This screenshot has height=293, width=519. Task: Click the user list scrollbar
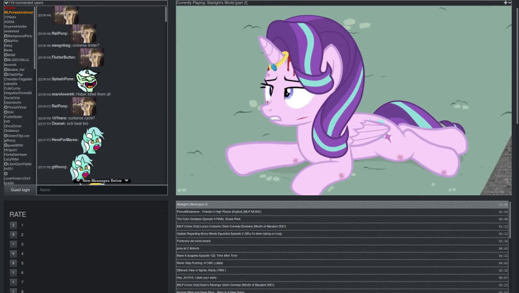[35, 38]
